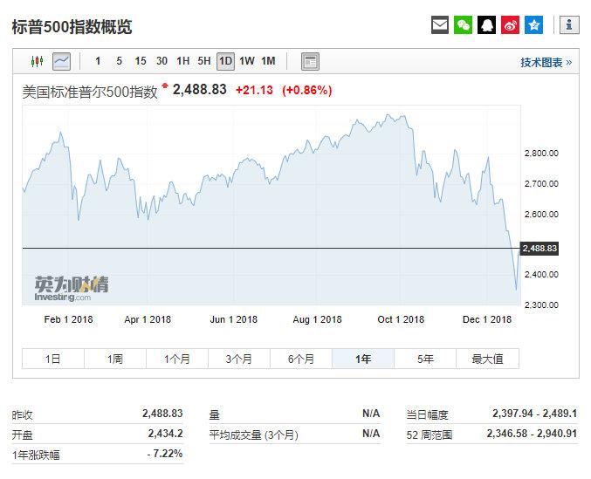Select the 1 minute interval
Image resolution: width=591 pixels, height=479 pixels.
point(98,61)
